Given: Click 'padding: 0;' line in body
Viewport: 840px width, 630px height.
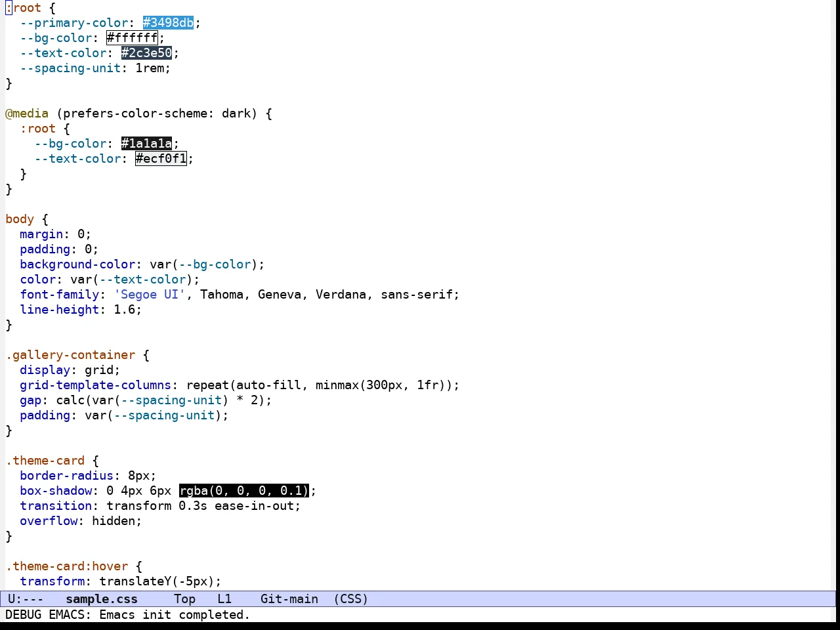Looking at the screenshot, I should 59,249.
